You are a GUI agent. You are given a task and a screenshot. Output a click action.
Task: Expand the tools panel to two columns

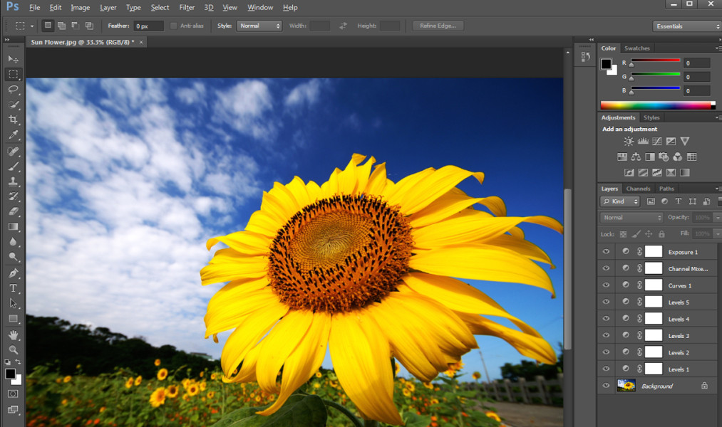pyautogui.click(x=7, y=40)
